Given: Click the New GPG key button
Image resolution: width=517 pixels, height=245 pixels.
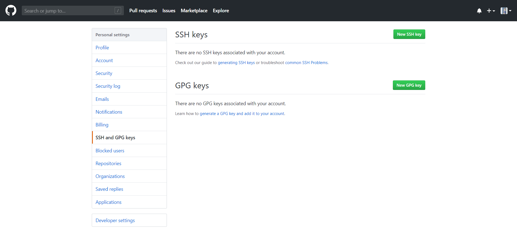Looking at the screenshot, I should [x=409, y=85].
